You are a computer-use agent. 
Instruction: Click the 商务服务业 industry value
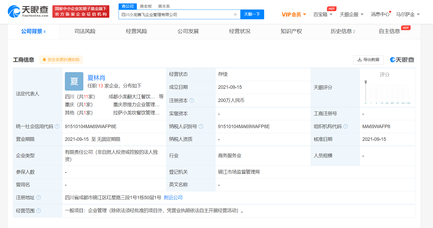(x=230, y=156)
